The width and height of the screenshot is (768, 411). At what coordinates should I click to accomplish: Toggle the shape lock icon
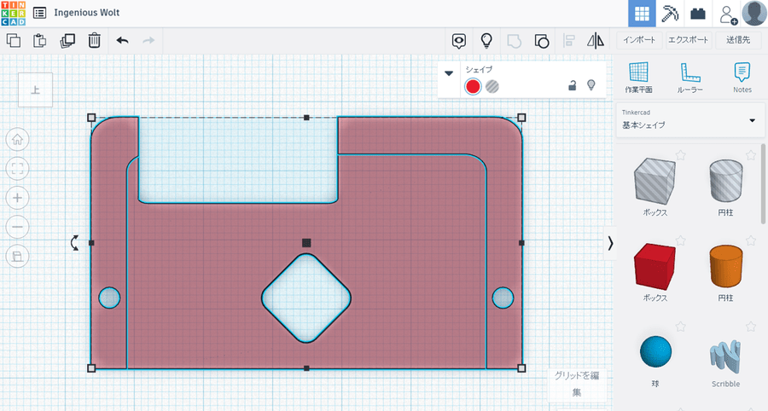pos(572,85)
